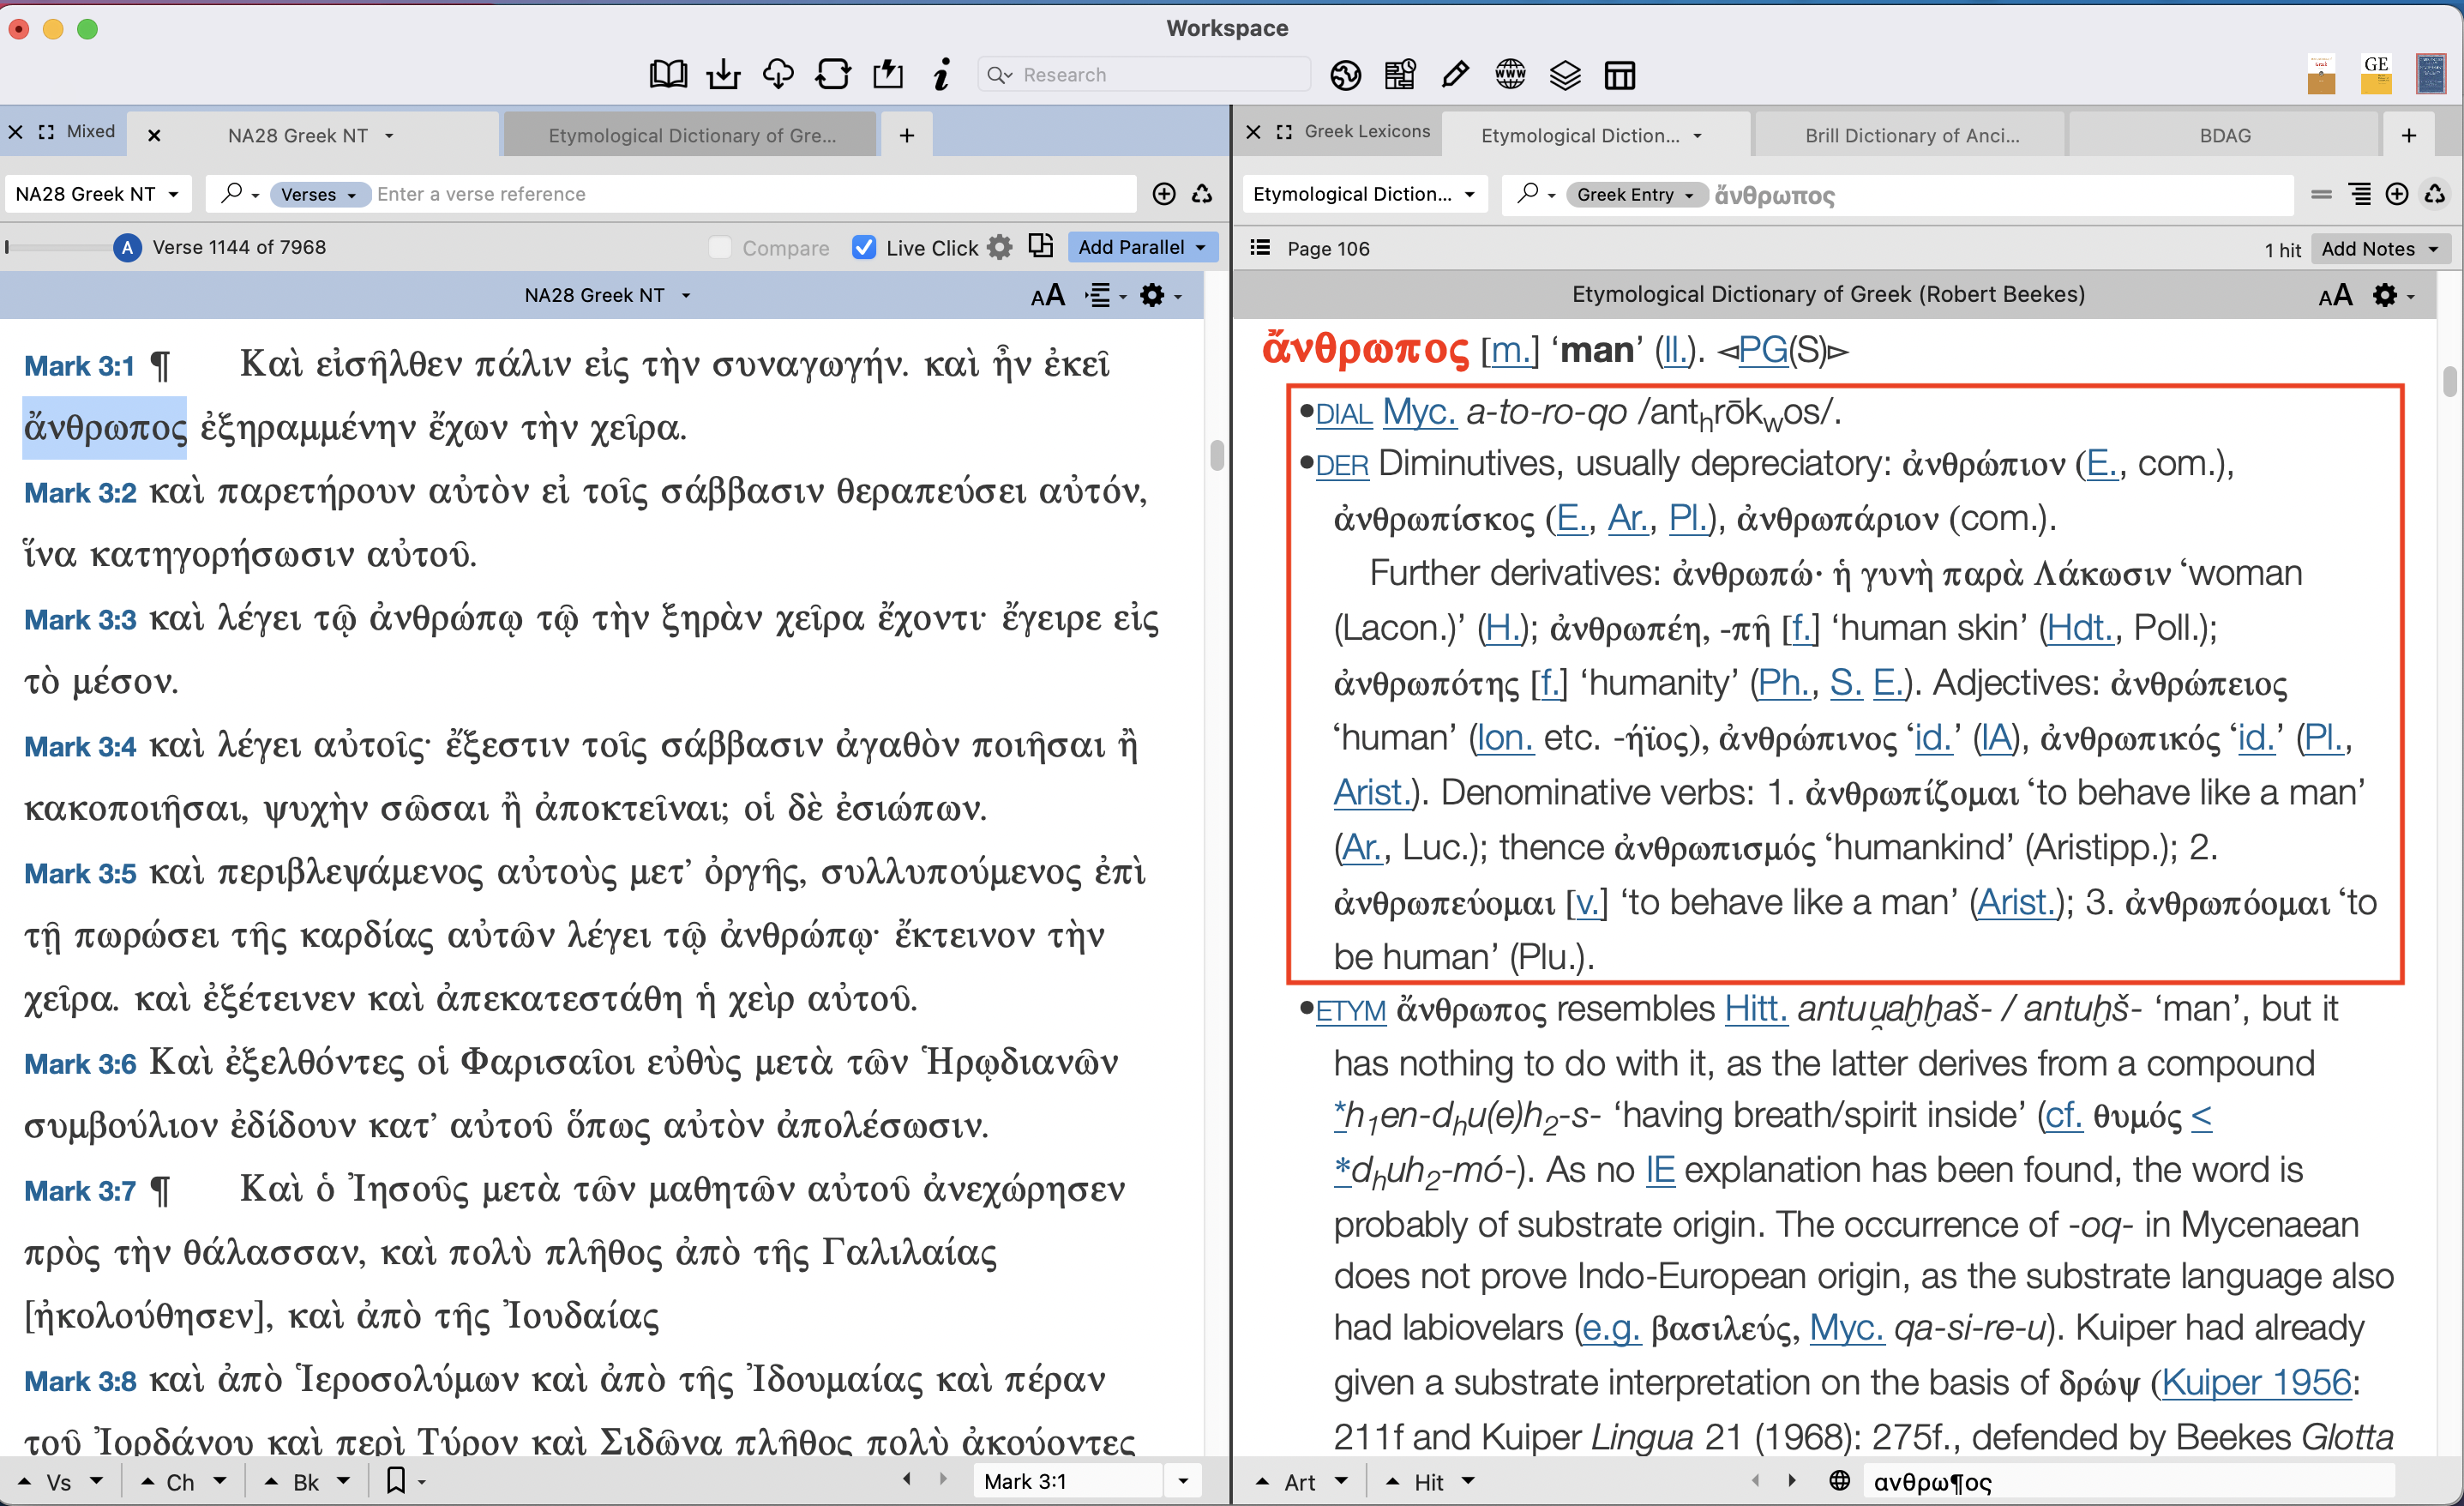
Task: Open the Library book icon in toolbar
Action: (667, 75)
